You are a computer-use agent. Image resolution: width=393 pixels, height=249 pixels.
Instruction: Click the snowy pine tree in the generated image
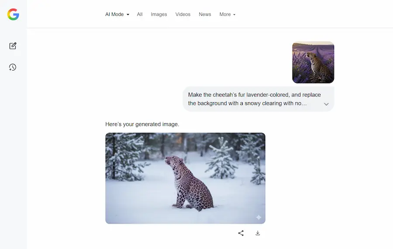point(221,159)
